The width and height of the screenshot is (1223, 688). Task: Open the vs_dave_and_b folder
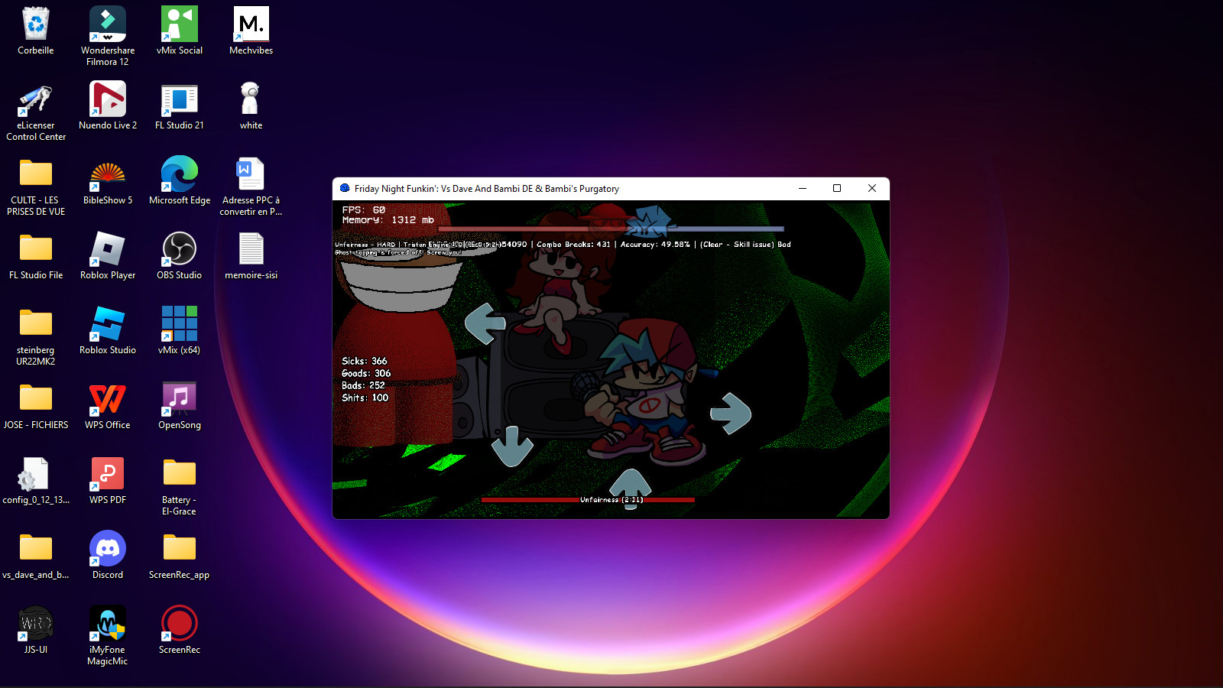click(36, 557)
